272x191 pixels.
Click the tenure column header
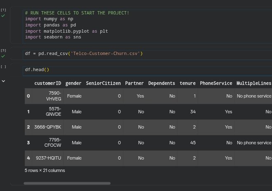pos(188,83)
